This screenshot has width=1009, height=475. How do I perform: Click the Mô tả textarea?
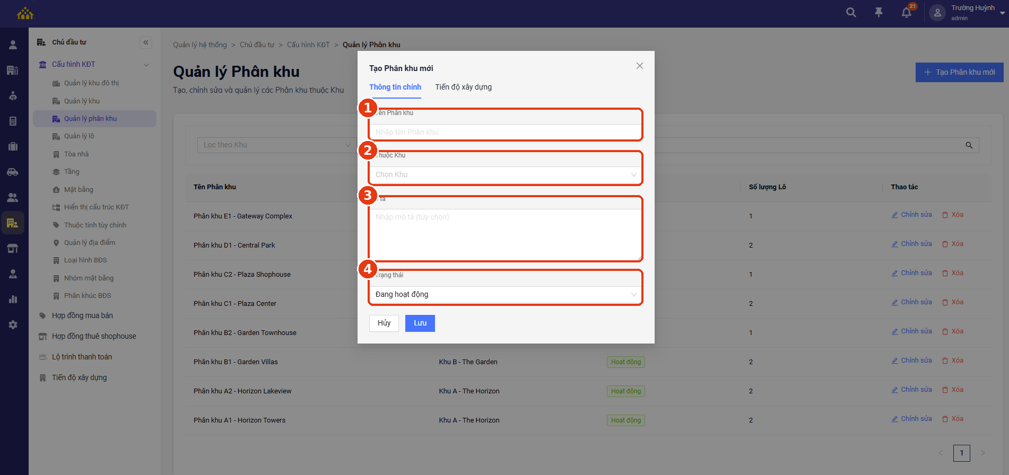[506, 235]
